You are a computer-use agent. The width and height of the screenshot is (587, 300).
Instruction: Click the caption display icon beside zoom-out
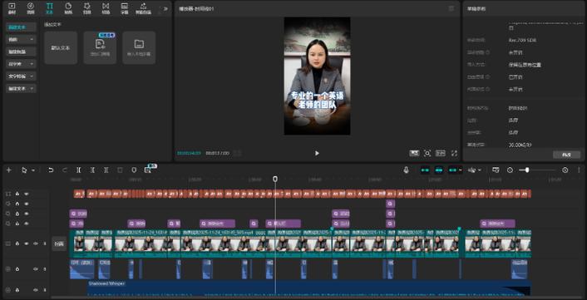(x=496, y=170)
